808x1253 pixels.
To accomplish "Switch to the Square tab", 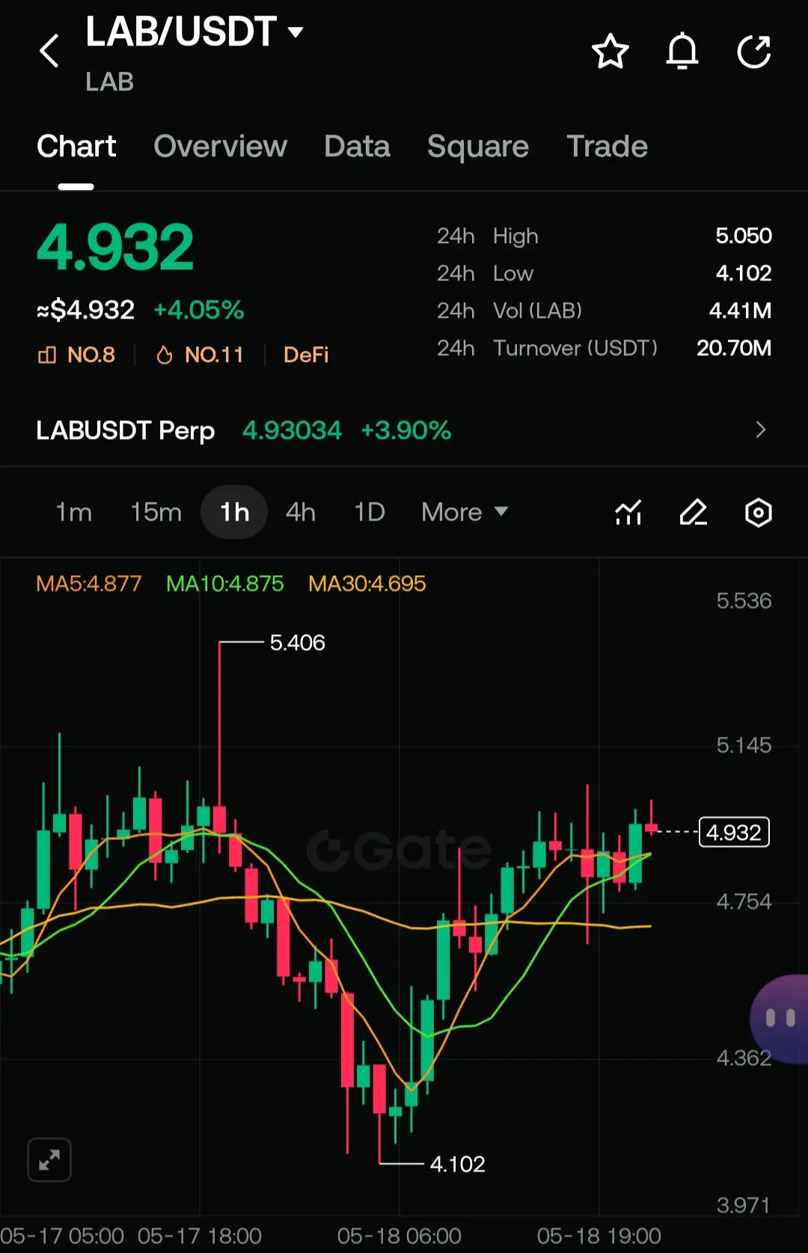I will tap(478, 147).
